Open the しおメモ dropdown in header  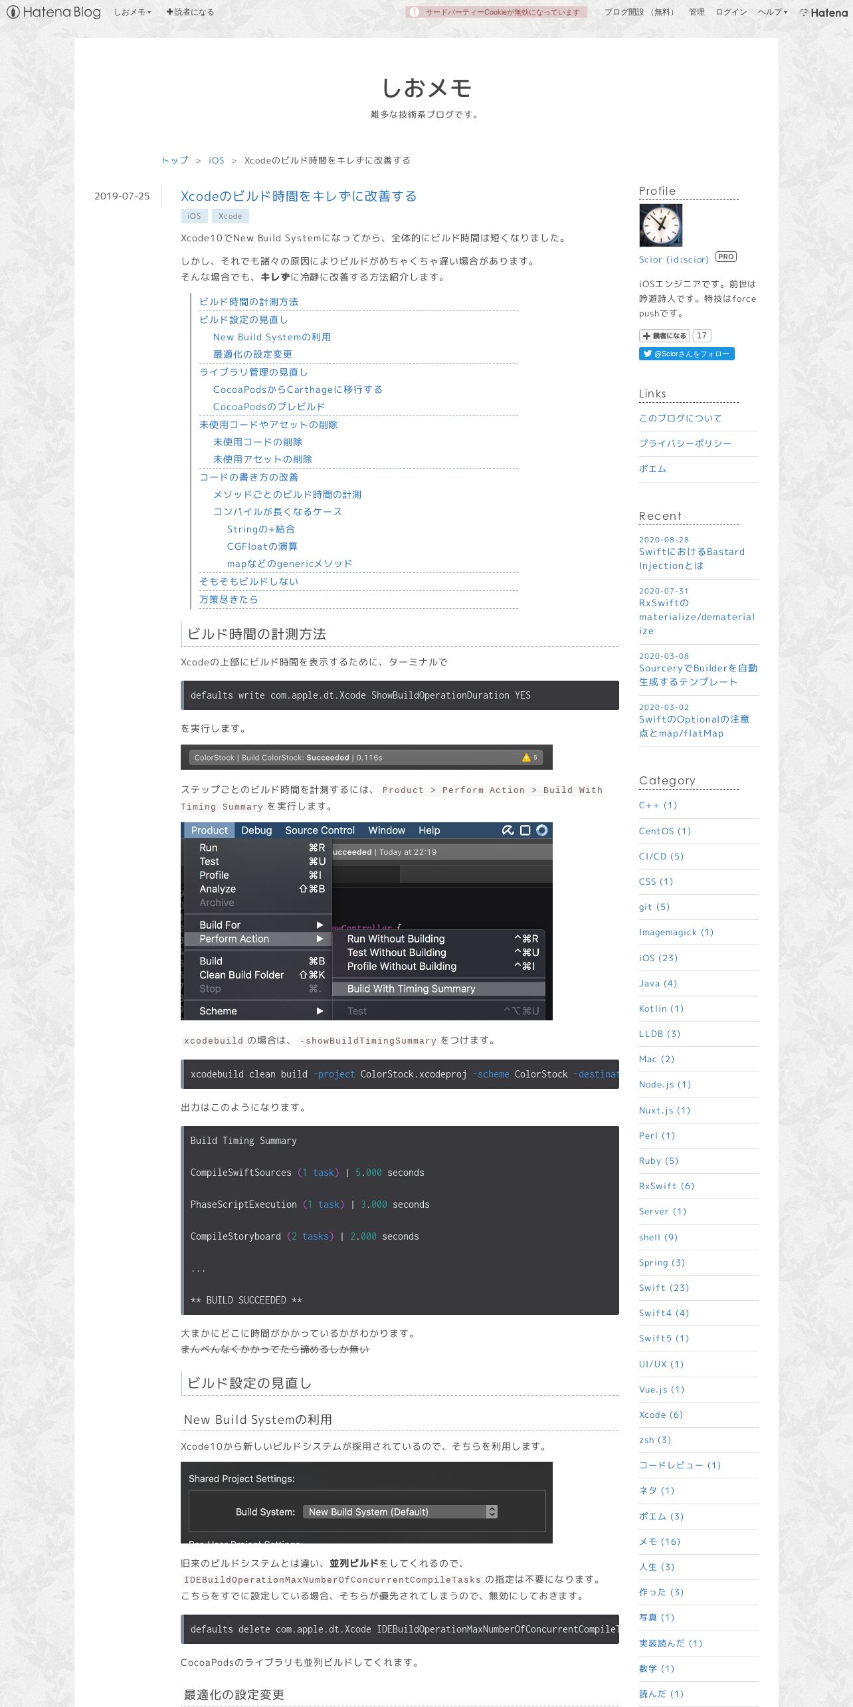click(132, 12)
